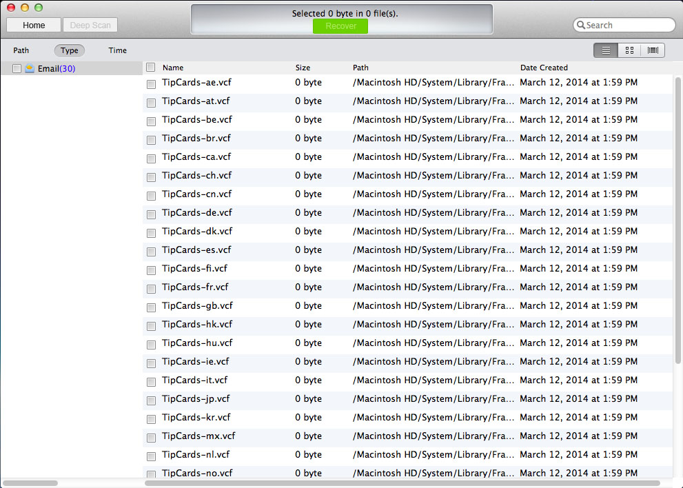Click inside the Search field
The height and width of the screenshot is (488, 683).
[624, 26]
